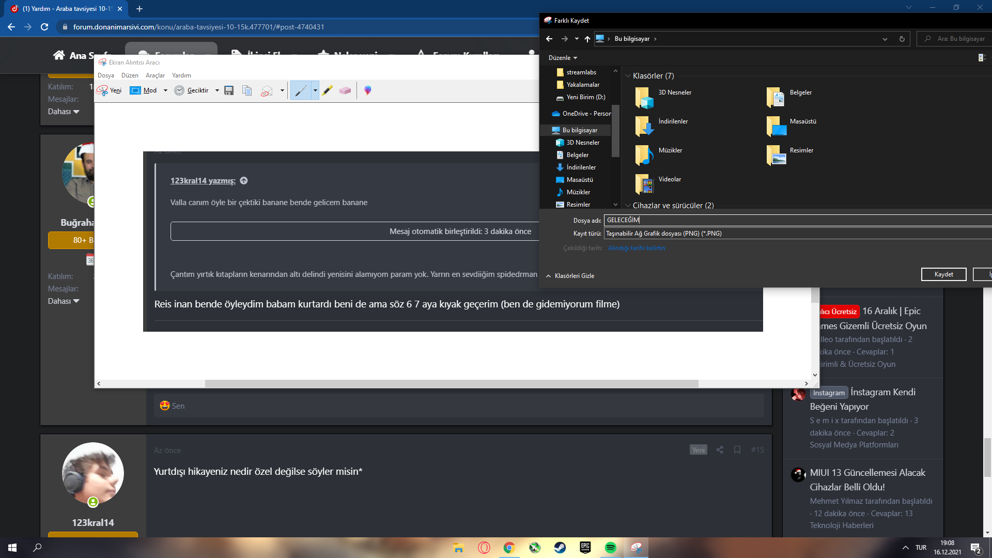Viewport: 992px width, 558px height.
Task: Select the pink Eraser tool
Action: pos(345,90)
